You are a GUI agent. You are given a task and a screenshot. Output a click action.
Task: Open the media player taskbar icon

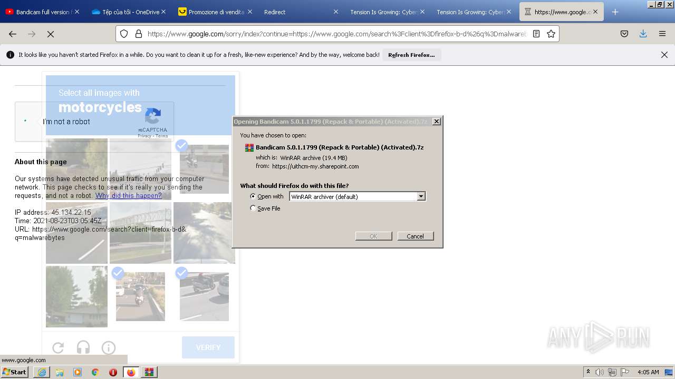[78, 372]
